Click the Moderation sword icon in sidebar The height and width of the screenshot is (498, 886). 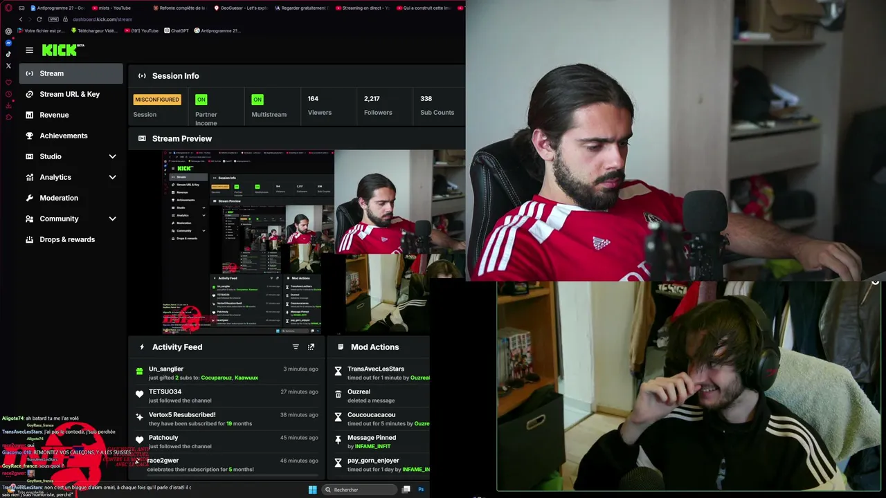[x=29, y=198]
